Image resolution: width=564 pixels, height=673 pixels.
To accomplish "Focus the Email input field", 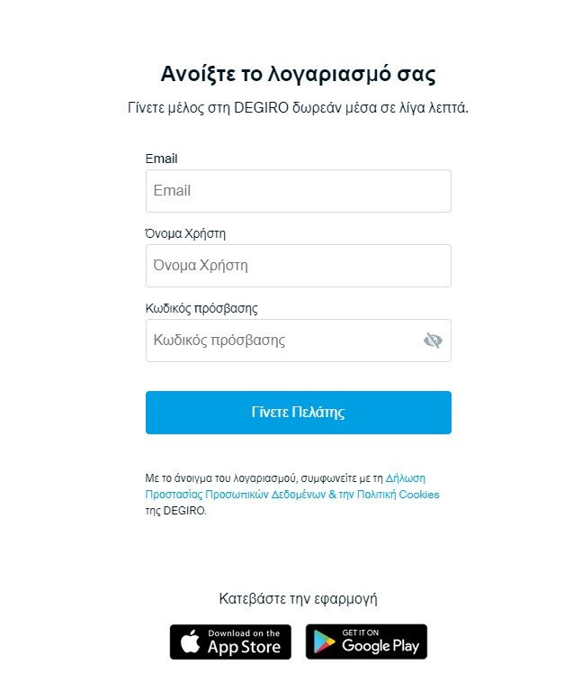I will tap(299, 191).
